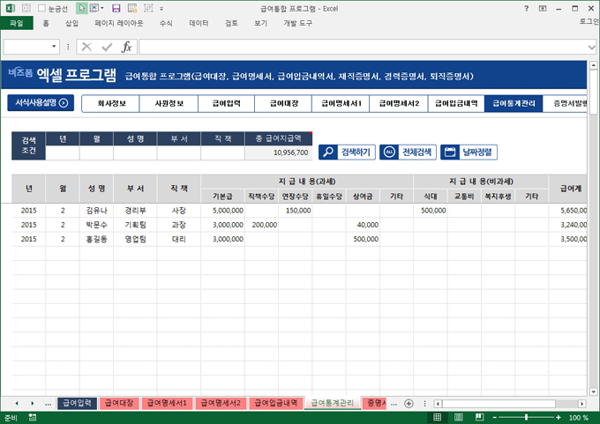
Task: Open the 파일 menu
Action: click(16, 23)
